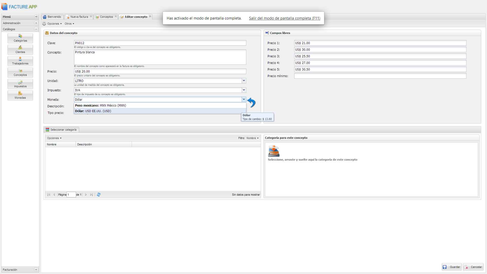Expand the Administración section
Screen dimensions: 487x274
tap(36, 23)
